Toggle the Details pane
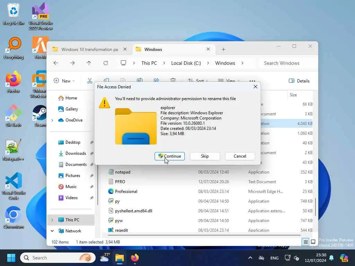The image size is (355, 266). (299, 81)
